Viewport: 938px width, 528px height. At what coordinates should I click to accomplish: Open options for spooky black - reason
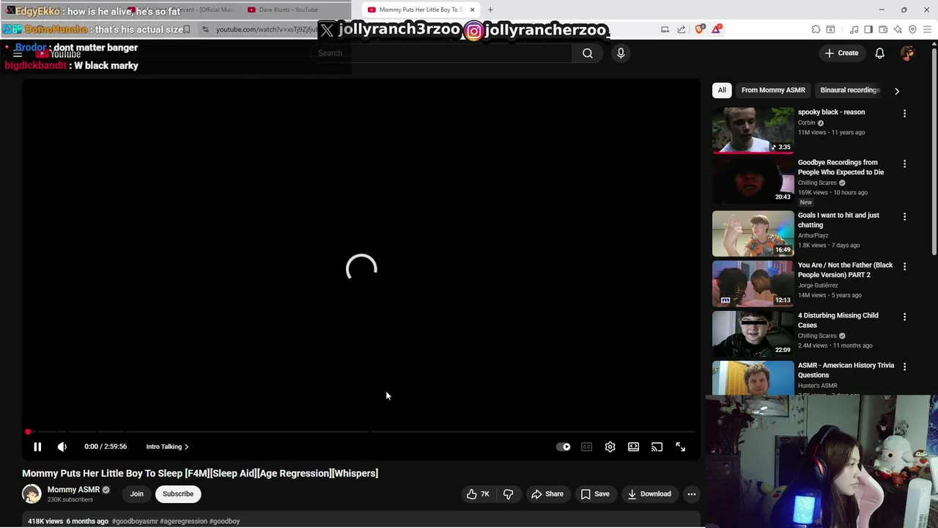904,114
